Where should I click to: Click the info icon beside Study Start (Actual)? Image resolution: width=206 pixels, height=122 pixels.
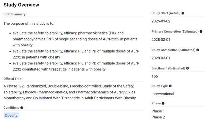(x=183, y=13)
